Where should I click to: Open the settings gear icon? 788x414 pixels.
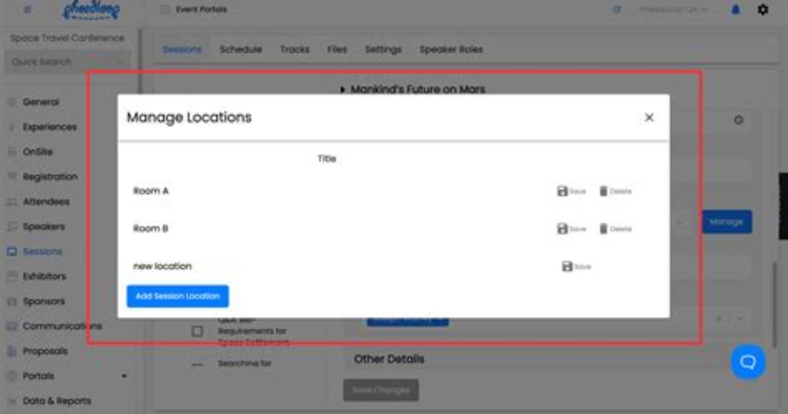coord(763,9)
